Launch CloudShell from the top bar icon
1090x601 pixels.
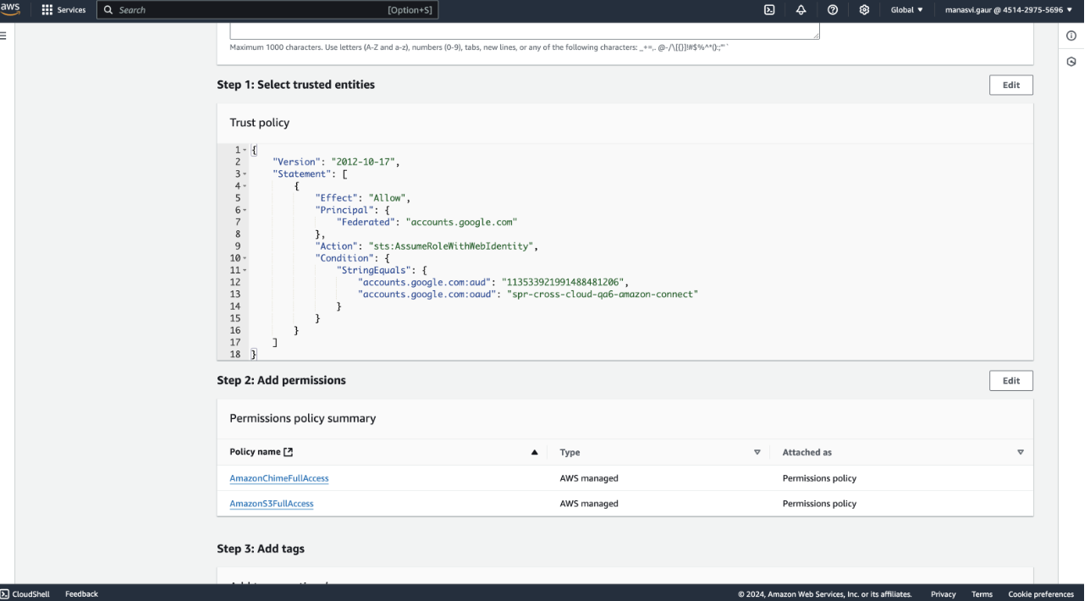click(769, 10)
